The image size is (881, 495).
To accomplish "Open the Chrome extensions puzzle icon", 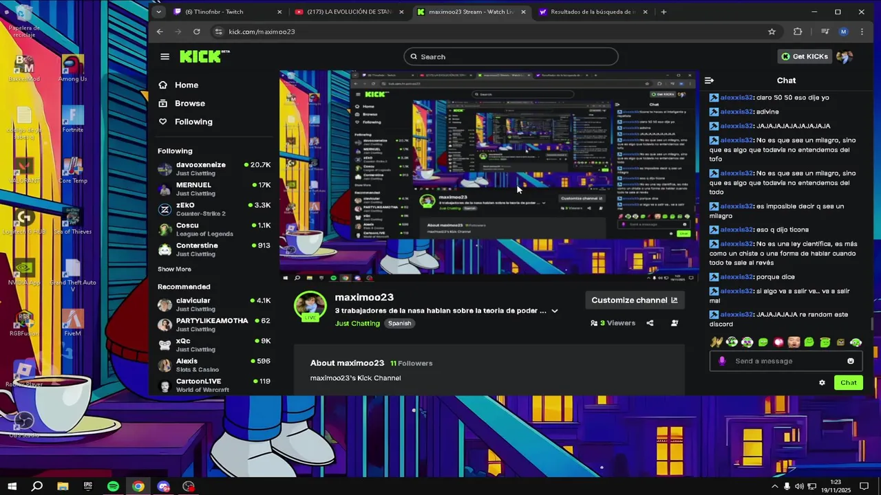I will tap(798, 32).
